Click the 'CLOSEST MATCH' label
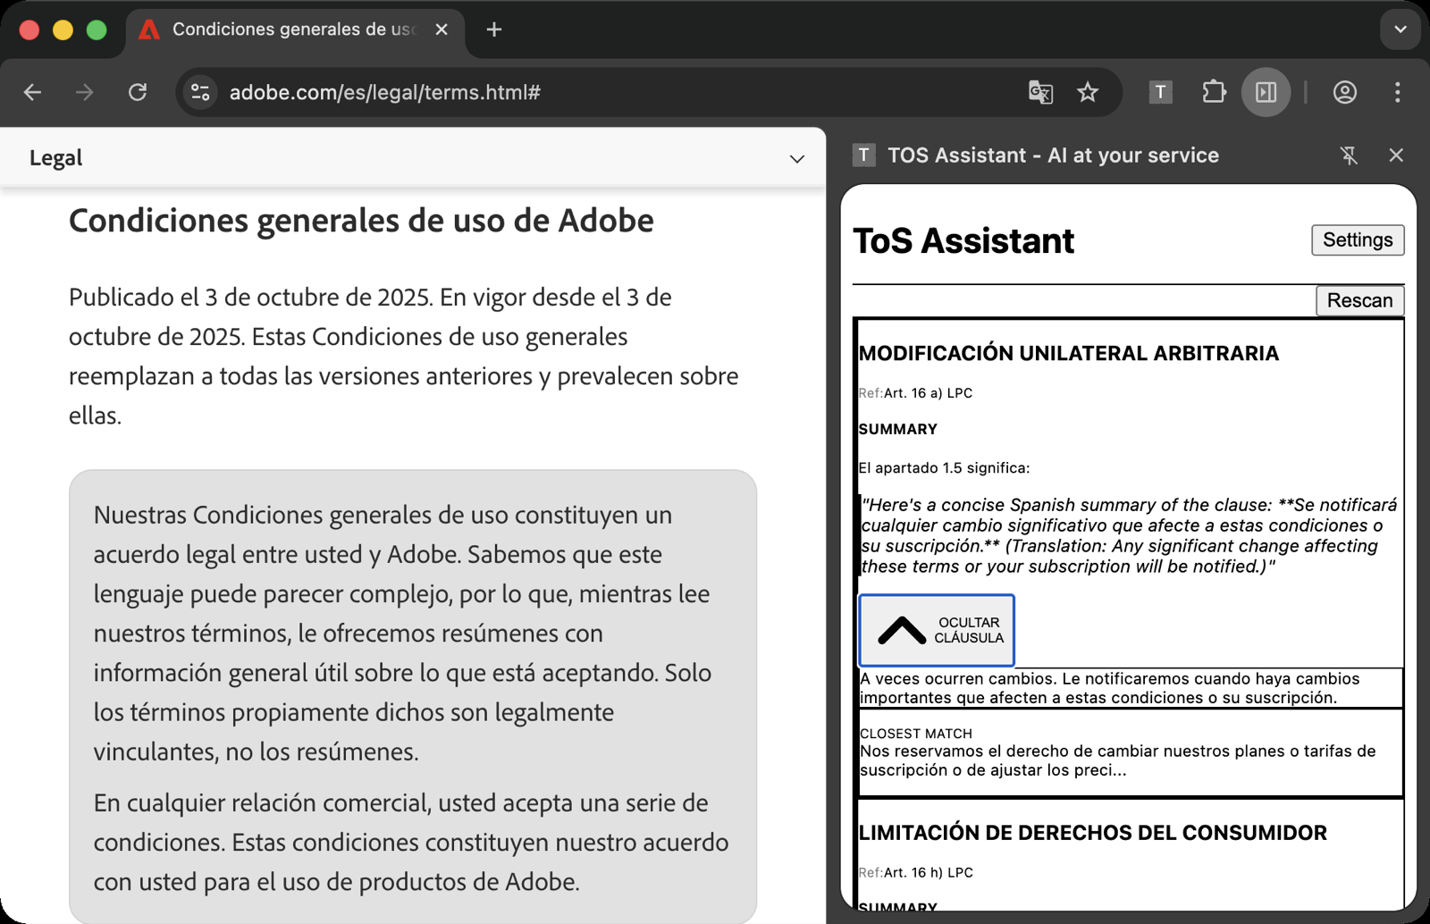 click(916, 734)
